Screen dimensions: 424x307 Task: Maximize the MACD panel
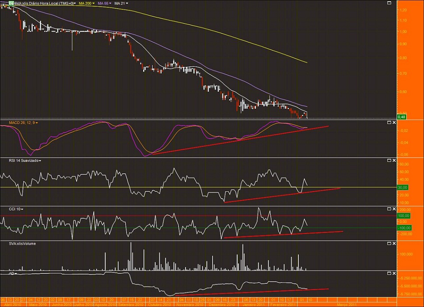pos(389,122)
